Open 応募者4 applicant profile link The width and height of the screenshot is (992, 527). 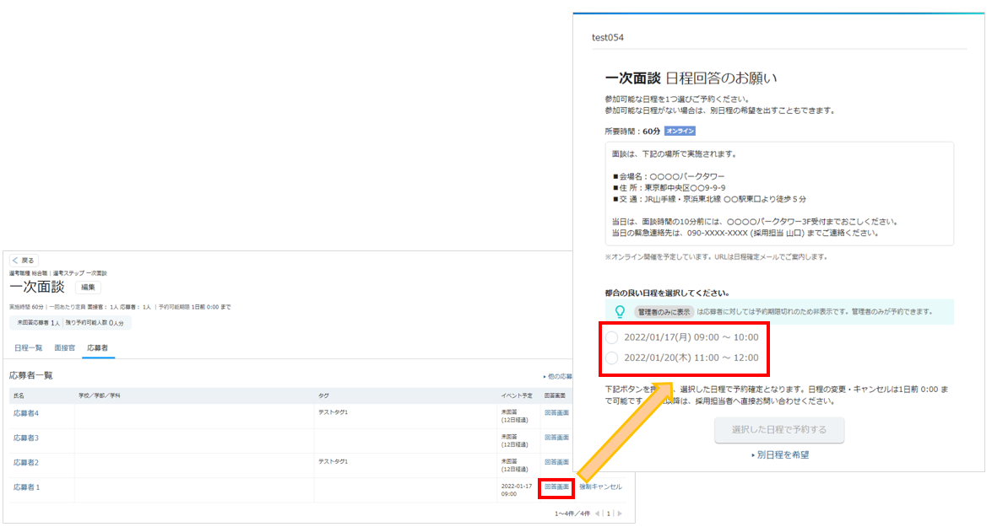26,413
